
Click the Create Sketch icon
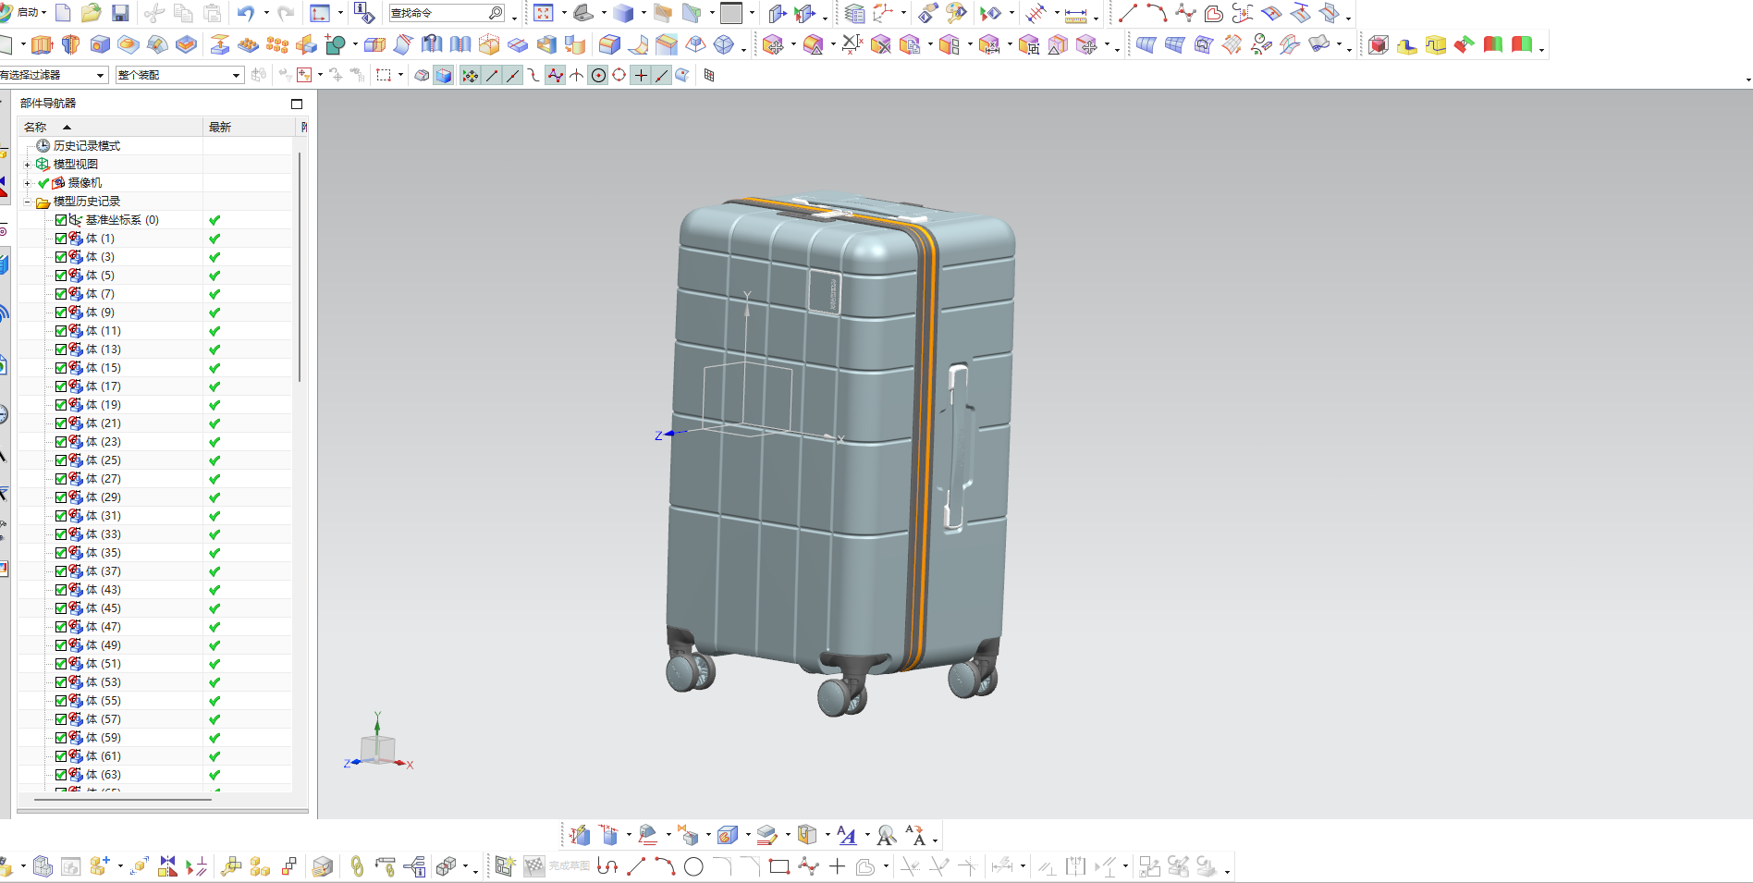(505, 866)
